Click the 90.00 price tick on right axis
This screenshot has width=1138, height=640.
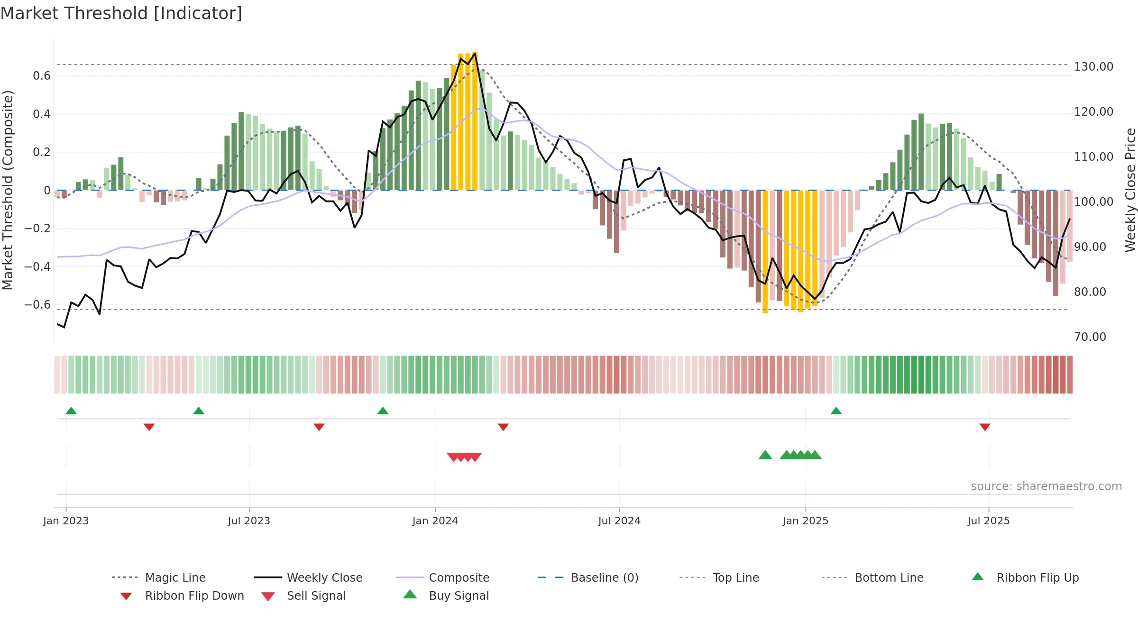point(1090,247)
